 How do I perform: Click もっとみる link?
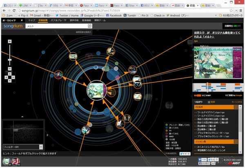237,102
